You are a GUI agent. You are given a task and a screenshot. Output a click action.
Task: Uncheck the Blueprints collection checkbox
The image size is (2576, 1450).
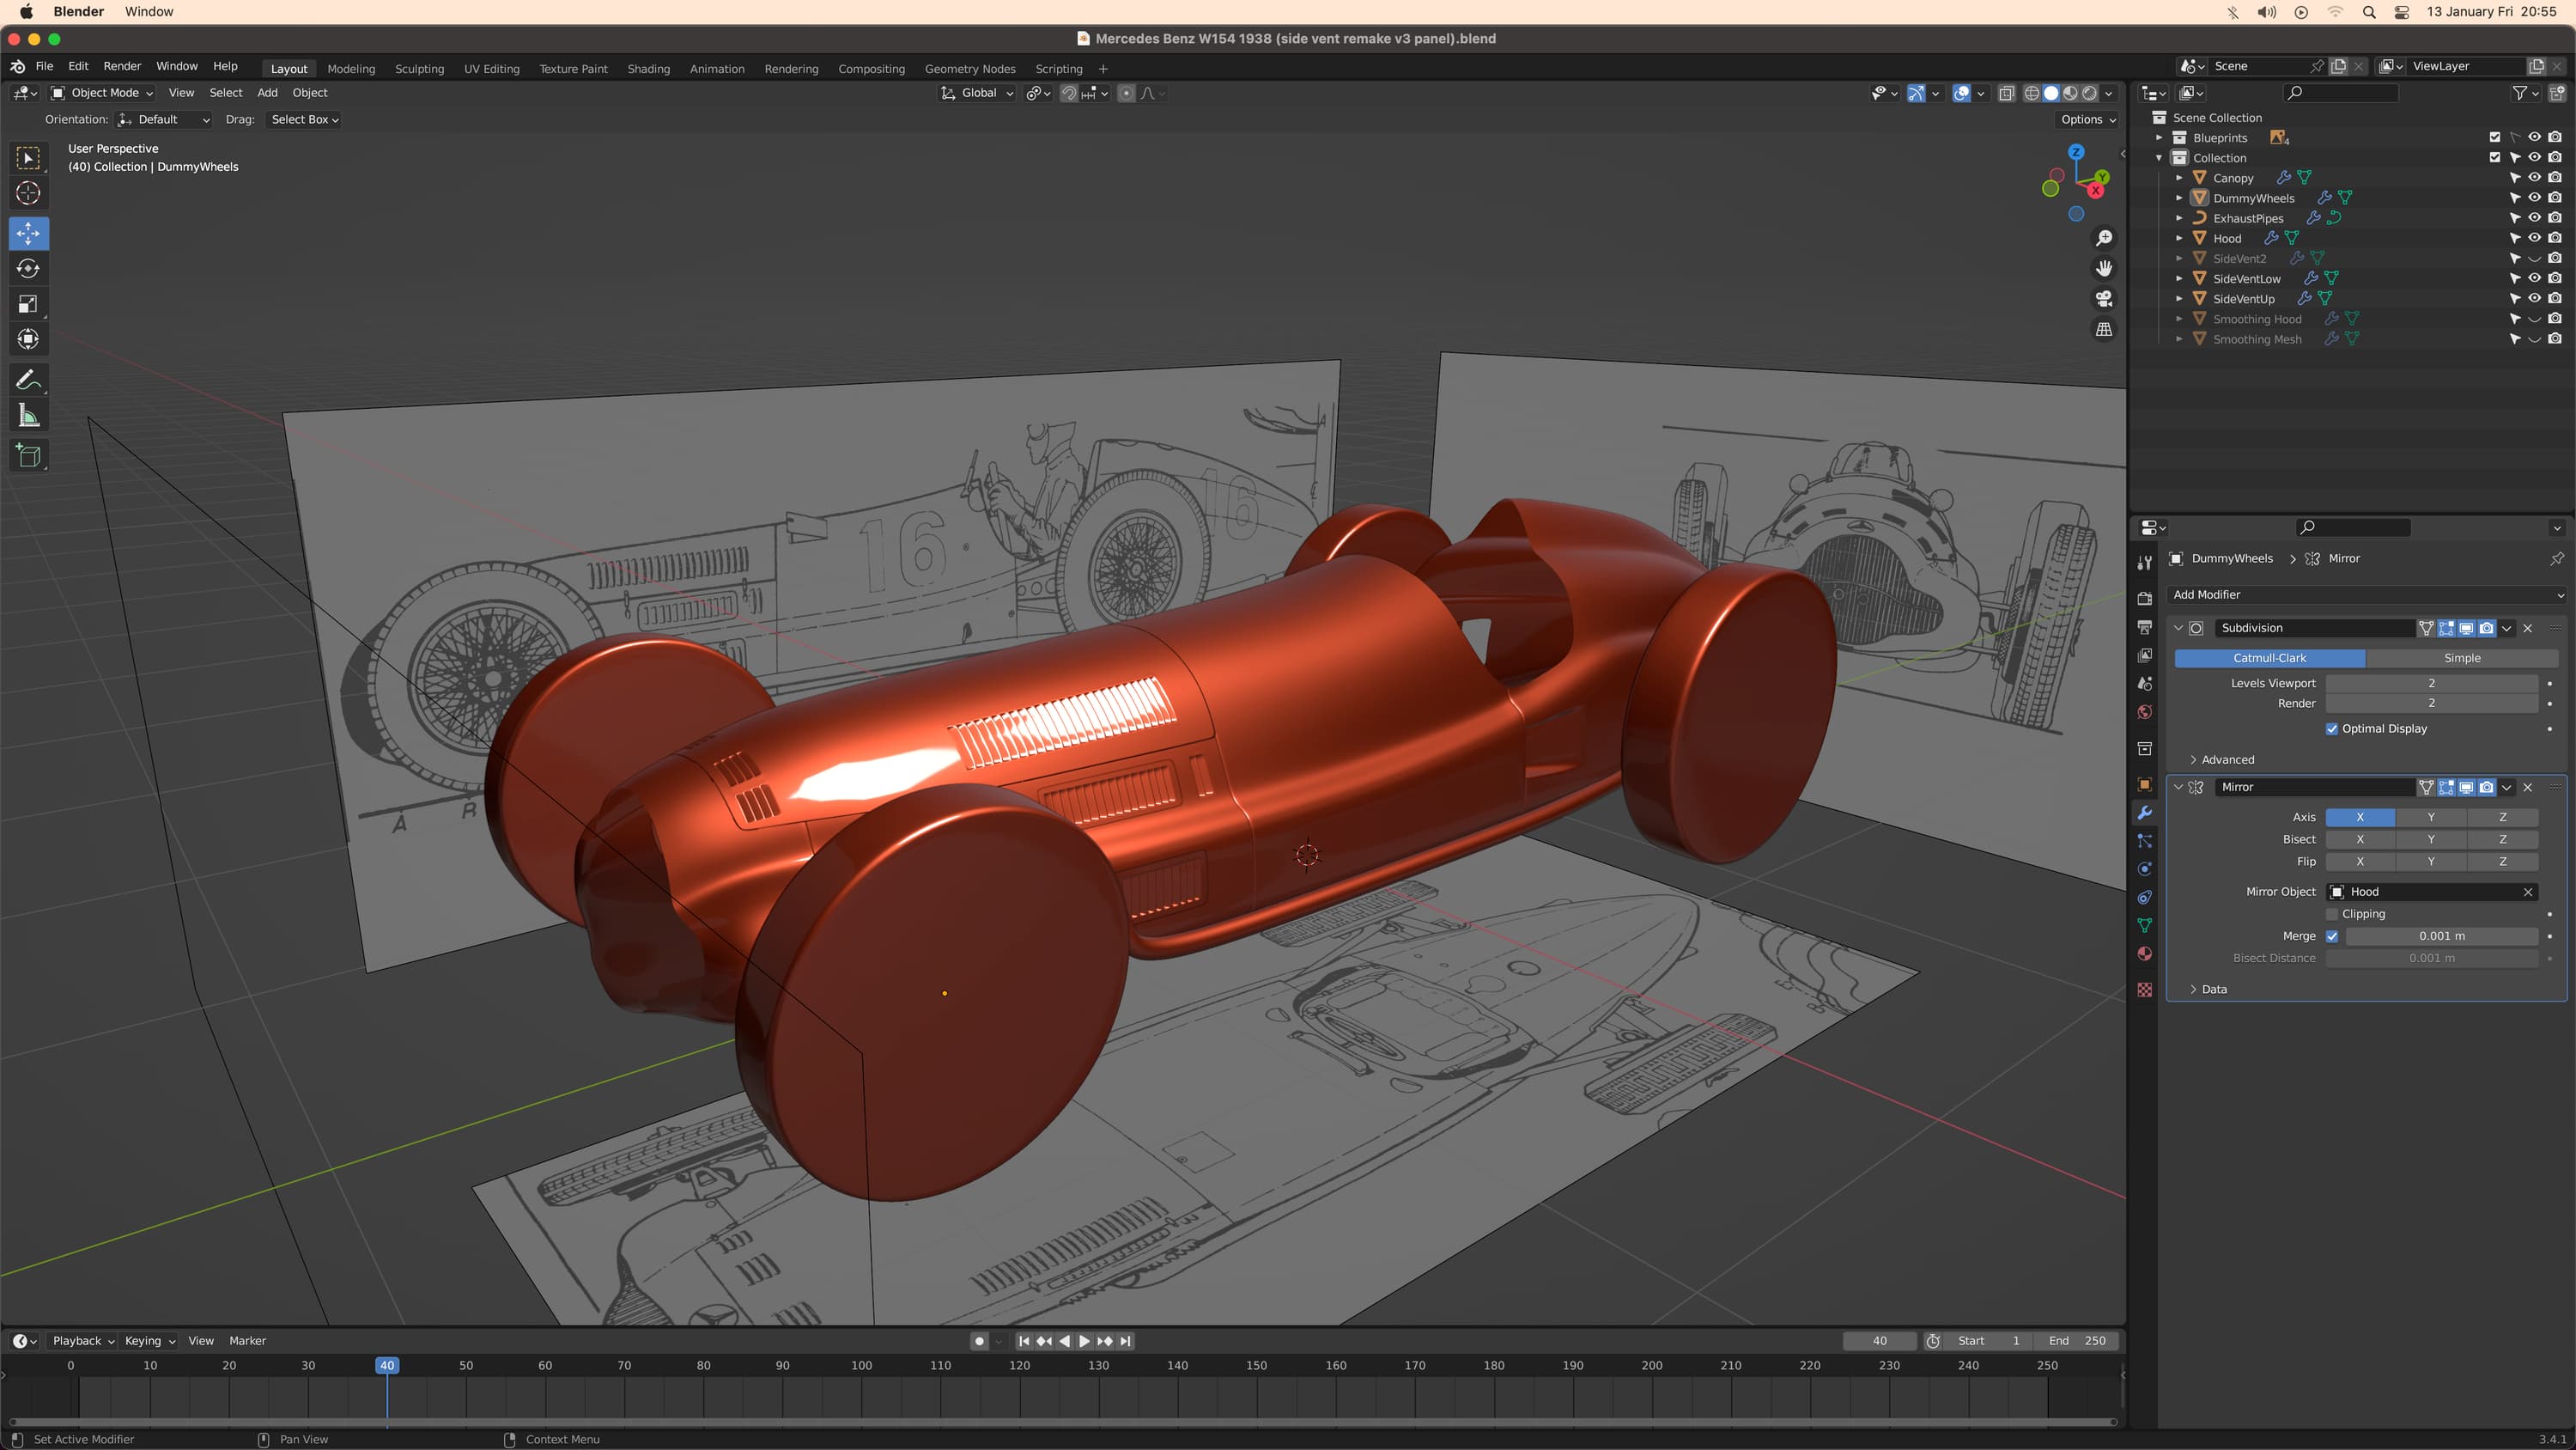click(x=2494, y=137)
